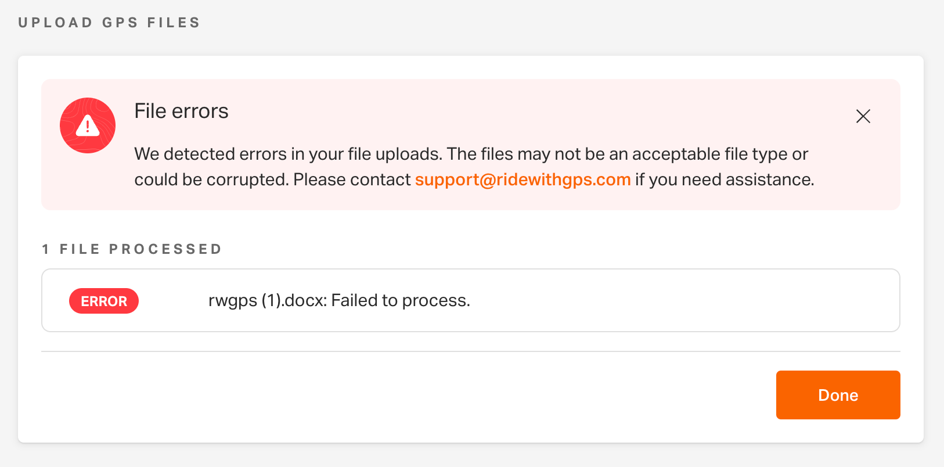Viewport: 944px width, 467px height.
Task: Click the exclamation mark inside the red circle
Action: [88, 125]
